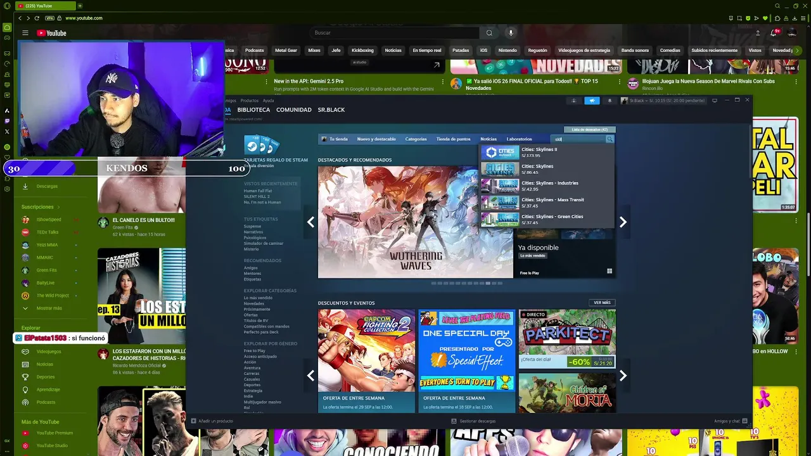Open Steam Noticias store tab
This screenshot has width=811, height=456.
coord(489,139)
